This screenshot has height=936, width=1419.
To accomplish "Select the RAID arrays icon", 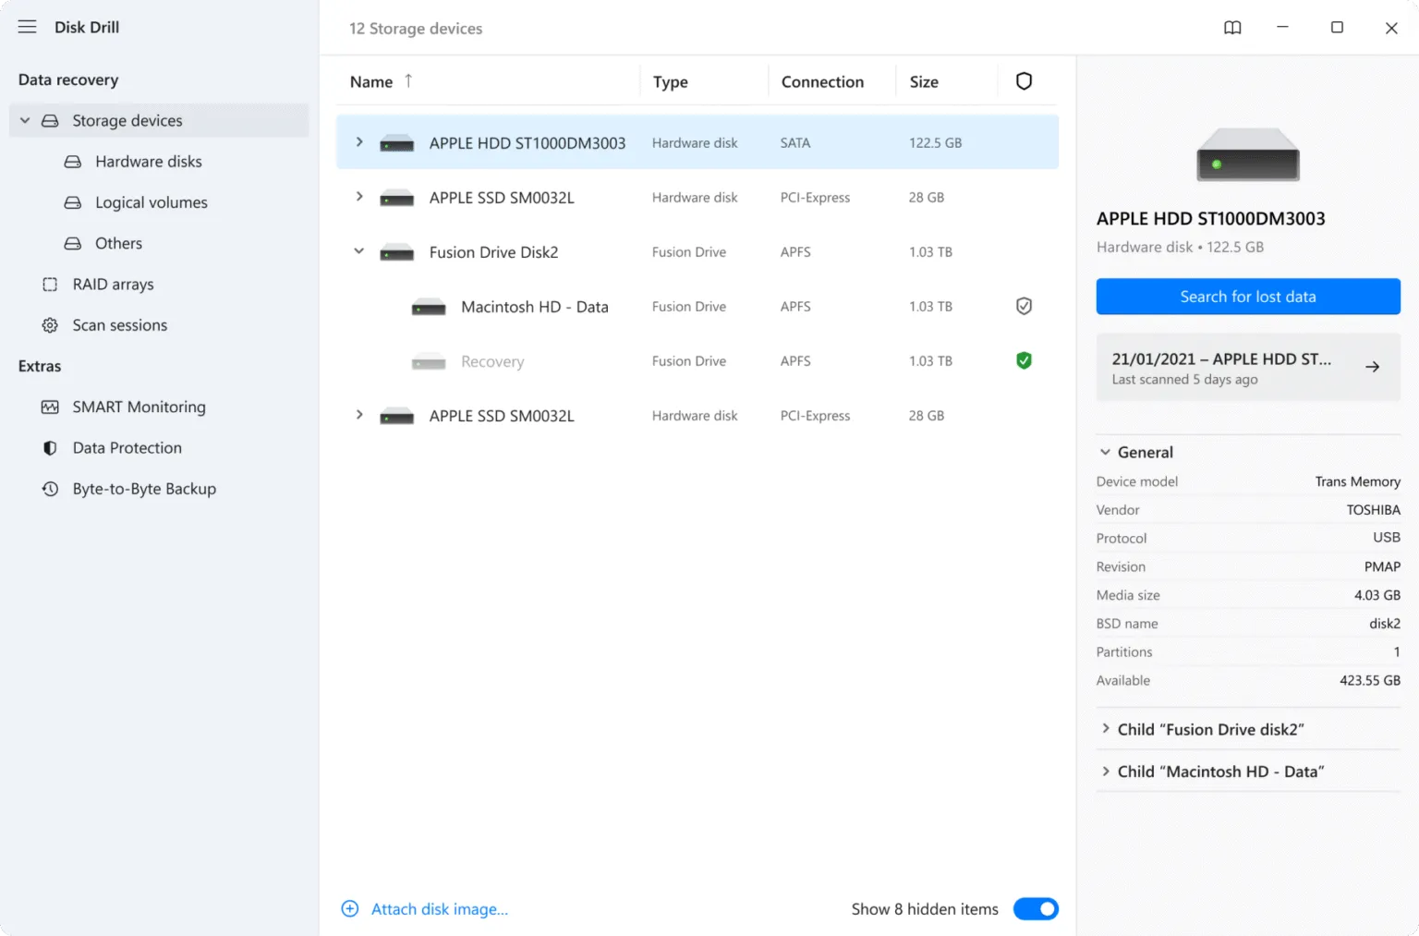I will point(49,284).
